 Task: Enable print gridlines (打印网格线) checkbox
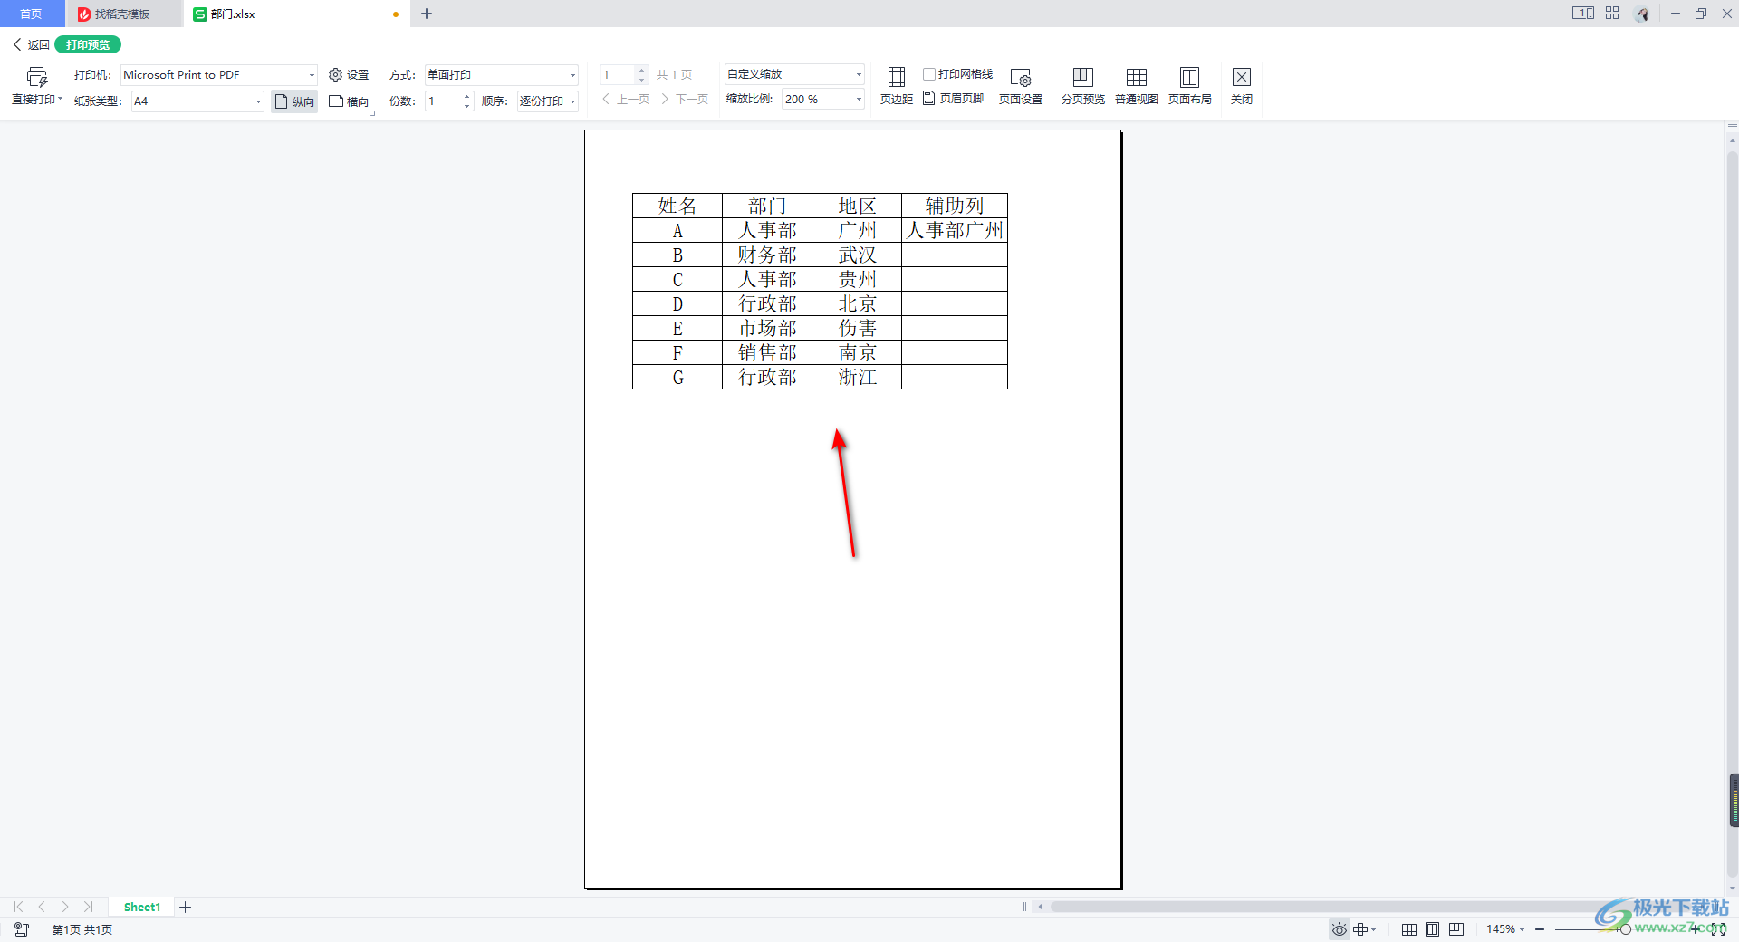(x=929, y=74)
